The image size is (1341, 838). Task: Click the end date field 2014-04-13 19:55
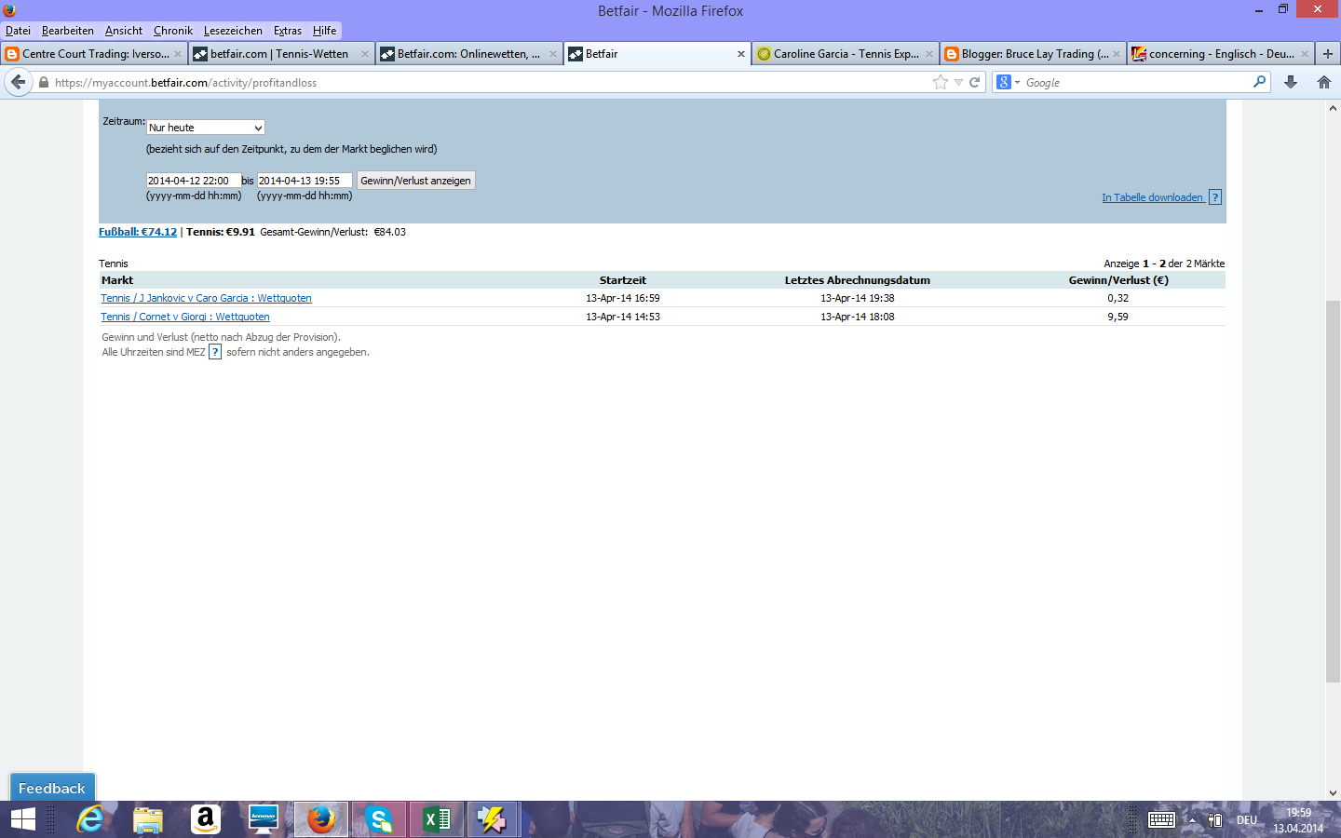(305, 181)
